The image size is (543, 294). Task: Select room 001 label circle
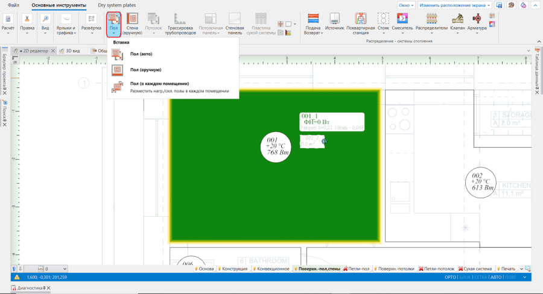pyautogui.click(x=276, y=147)
